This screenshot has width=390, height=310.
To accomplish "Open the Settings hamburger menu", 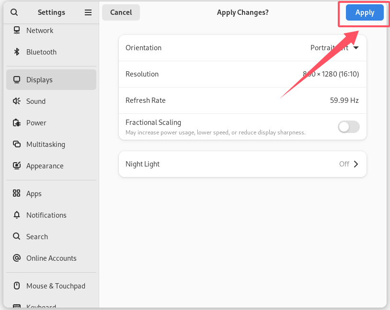I will (88, 12).
